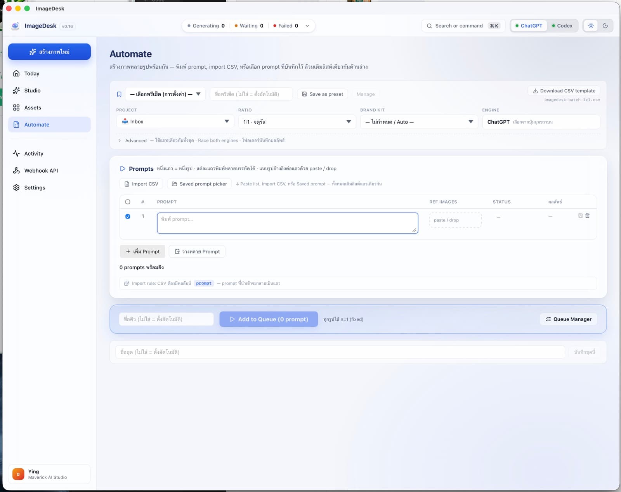Image resolution: width=621 pixels, height=492 pixels.
Task: Click the ชื่อชุด set name input field
Action: [x=340, y=352]
